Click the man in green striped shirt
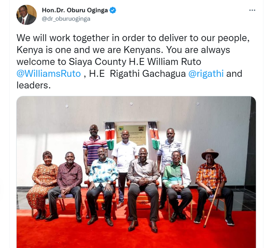270x248 pixels. click(177, 186)
